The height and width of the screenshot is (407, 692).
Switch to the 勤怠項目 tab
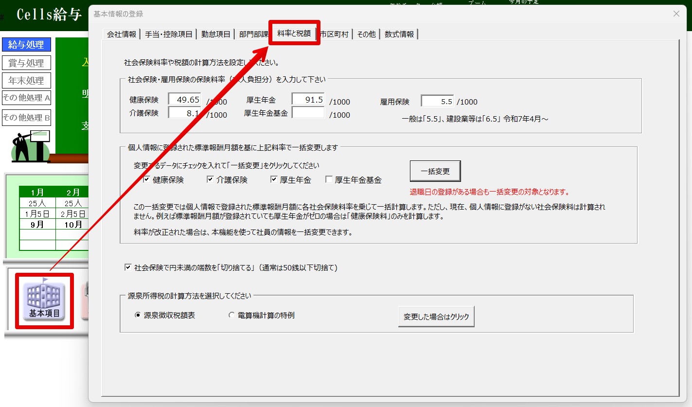pos(215,34)
